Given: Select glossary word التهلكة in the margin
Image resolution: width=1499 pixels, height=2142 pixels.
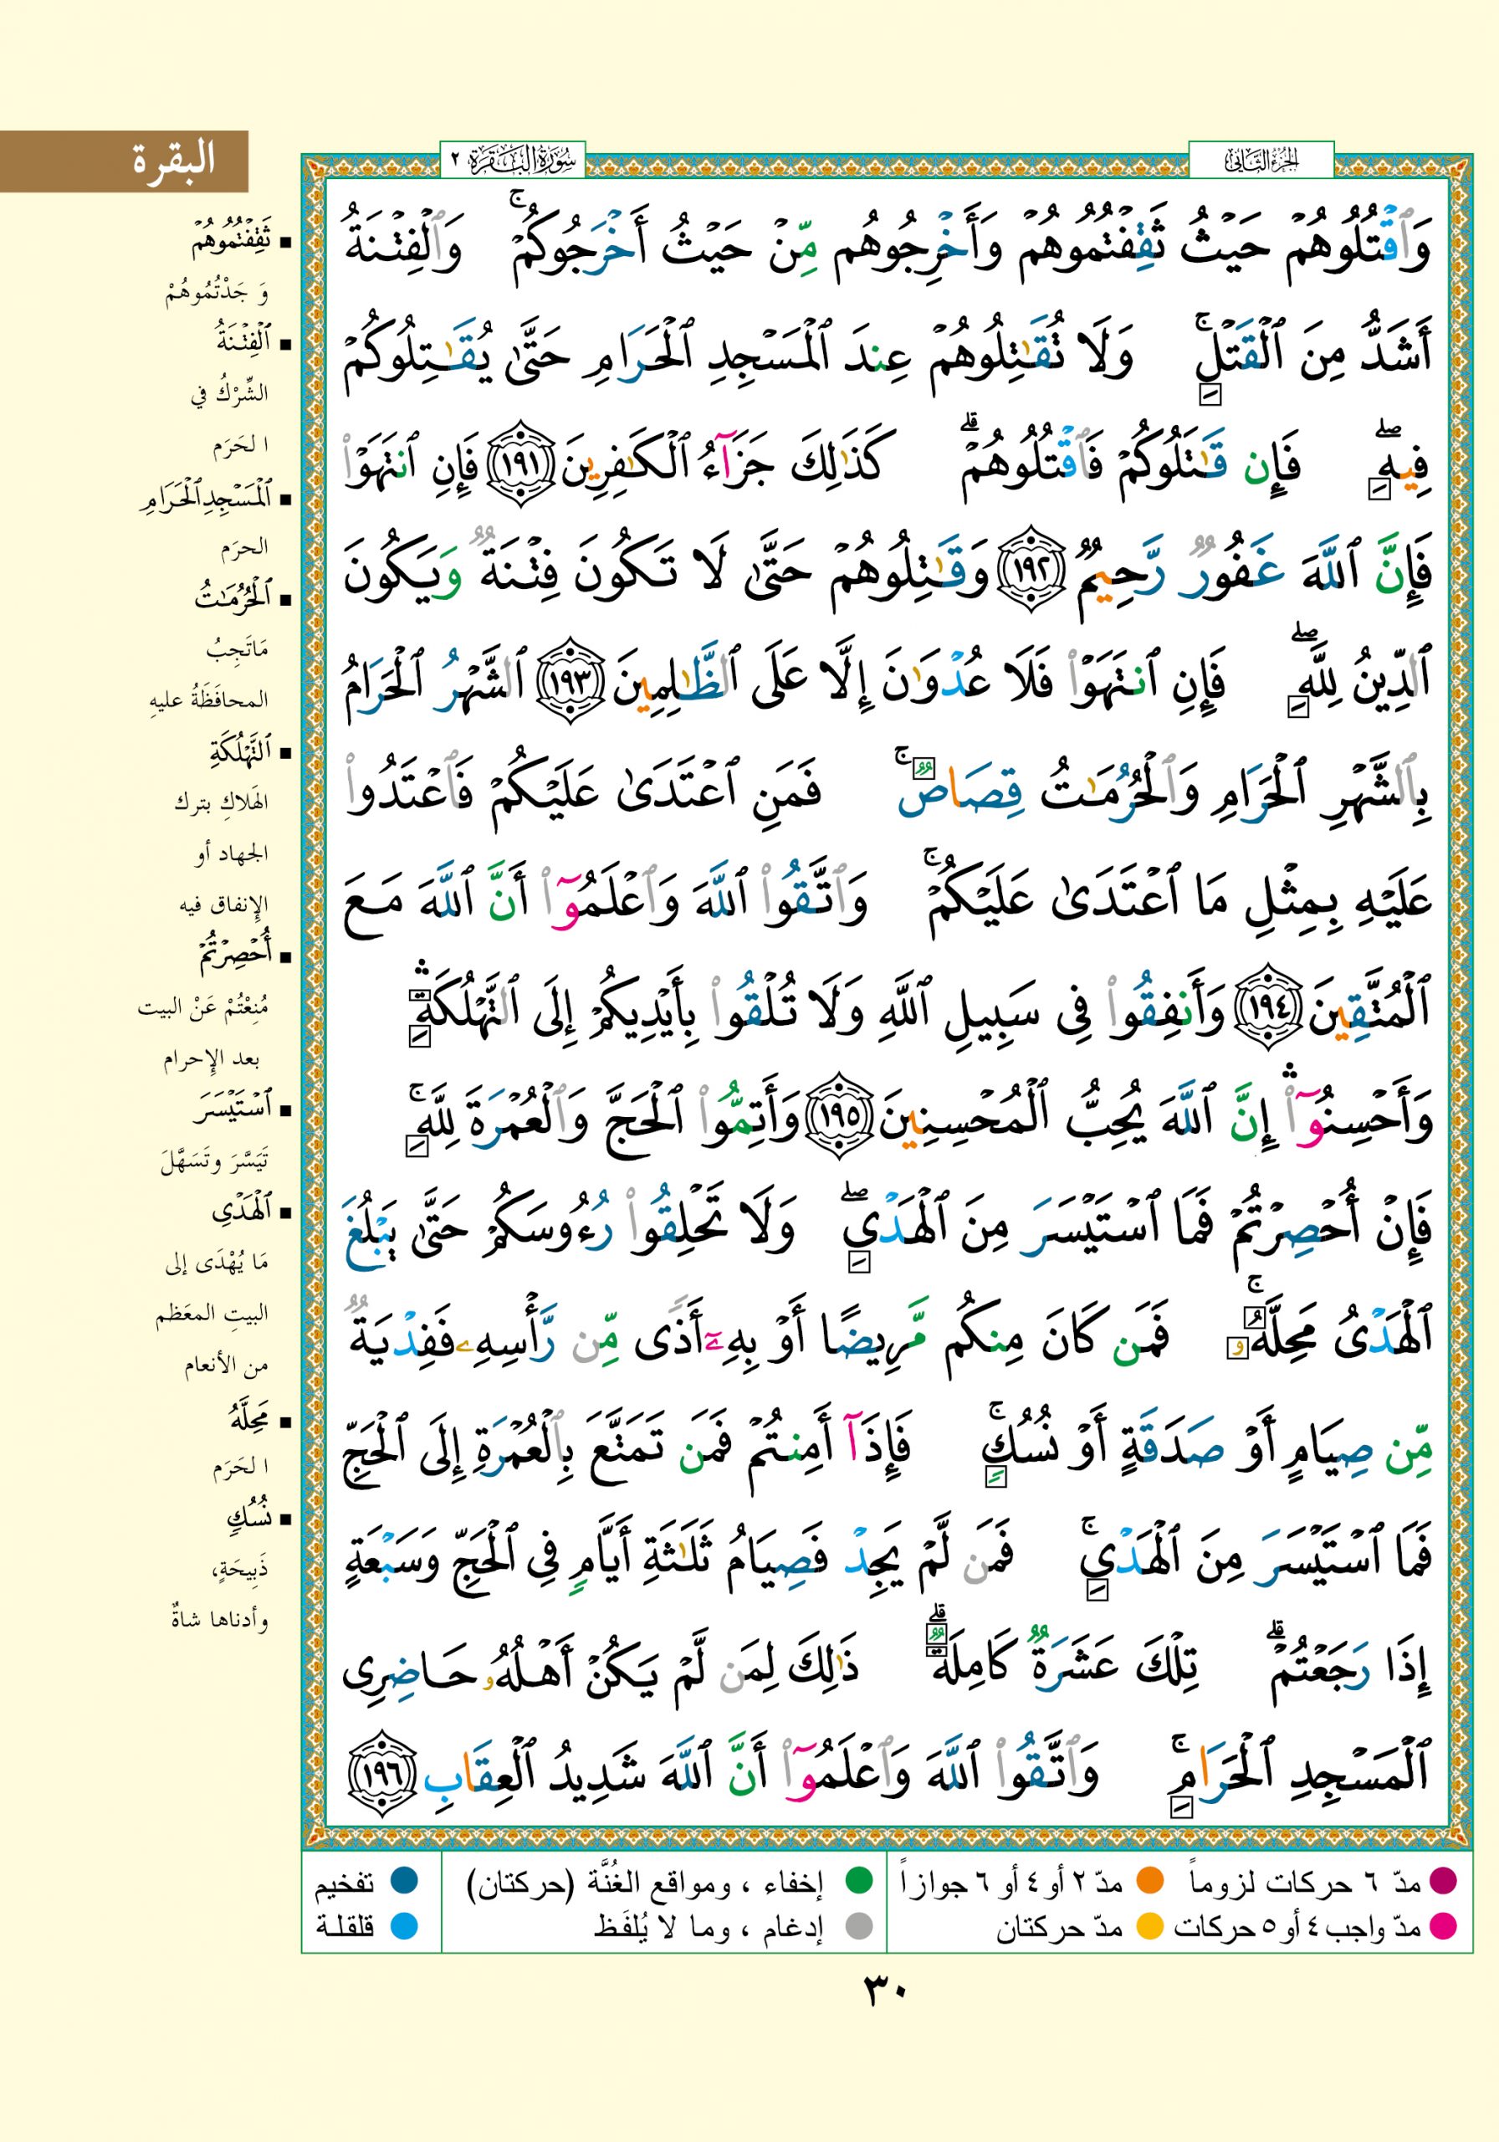Looking at the screenshot, I should pyautogui.click(x=240, y=750).
